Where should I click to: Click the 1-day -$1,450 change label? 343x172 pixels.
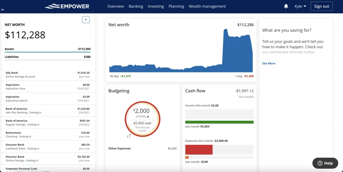coord(244,76)
